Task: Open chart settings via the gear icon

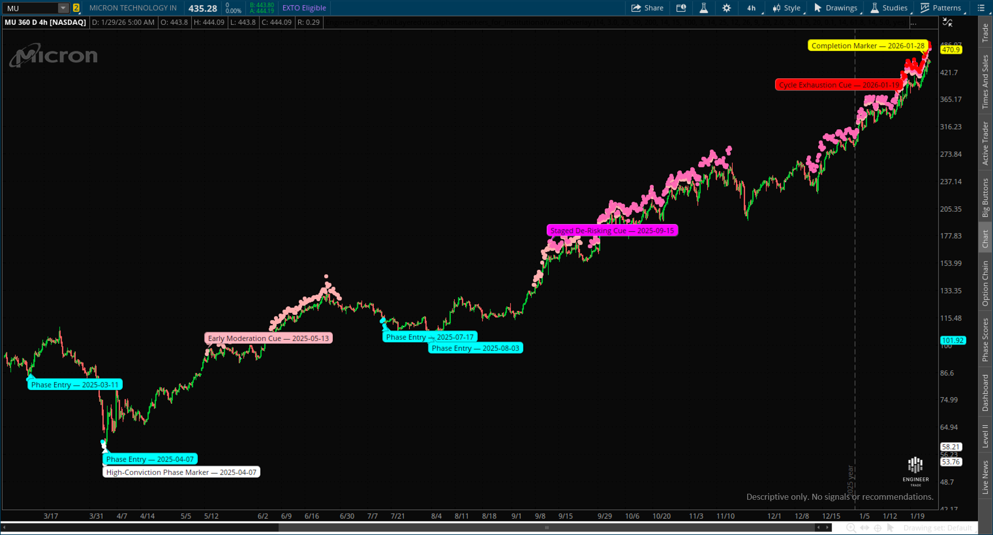Action: (x=726, y=8)
